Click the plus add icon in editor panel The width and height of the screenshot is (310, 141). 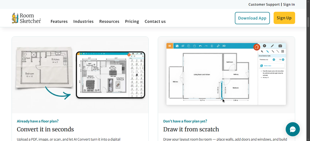[264, 46]
